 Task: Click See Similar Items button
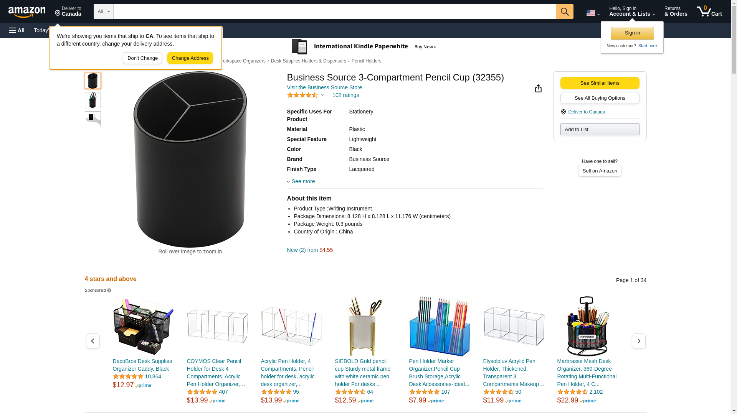click(x=600, y=83)
